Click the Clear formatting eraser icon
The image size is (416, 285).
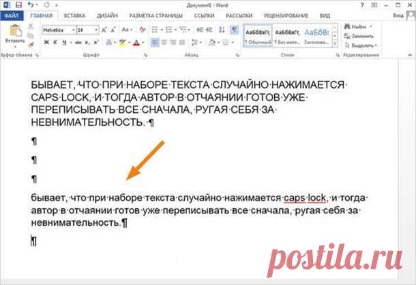click(x=143, y=30)
